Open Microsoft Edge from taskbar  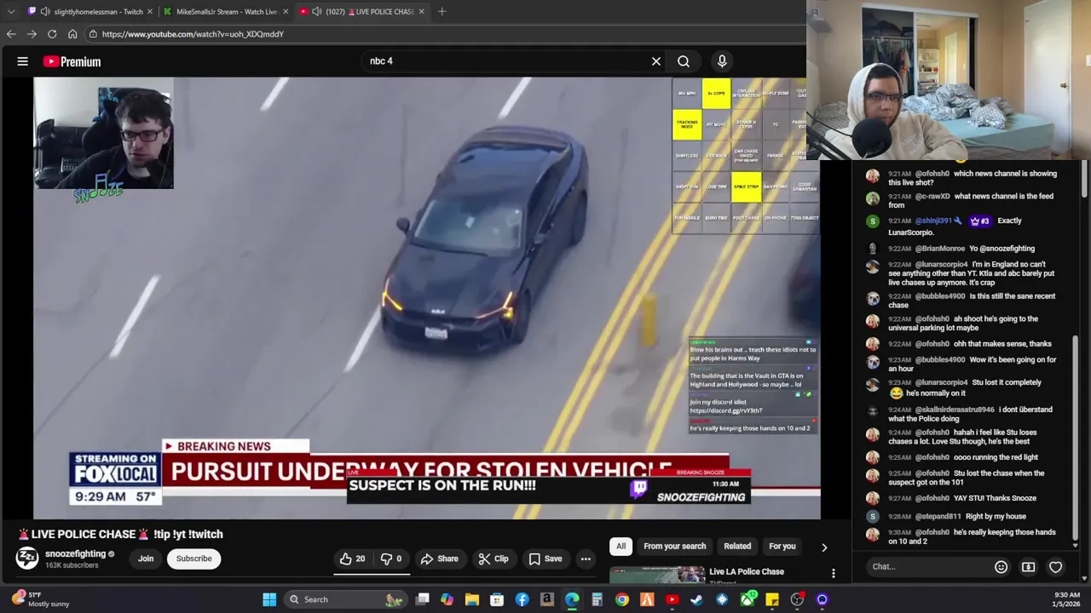pos(572,599)
